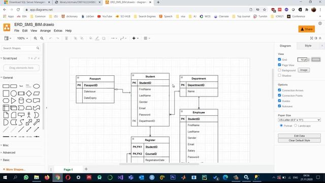Click Clear Default Style button
This screenshot has width=325, height=183.
click(x=299, y=140)
